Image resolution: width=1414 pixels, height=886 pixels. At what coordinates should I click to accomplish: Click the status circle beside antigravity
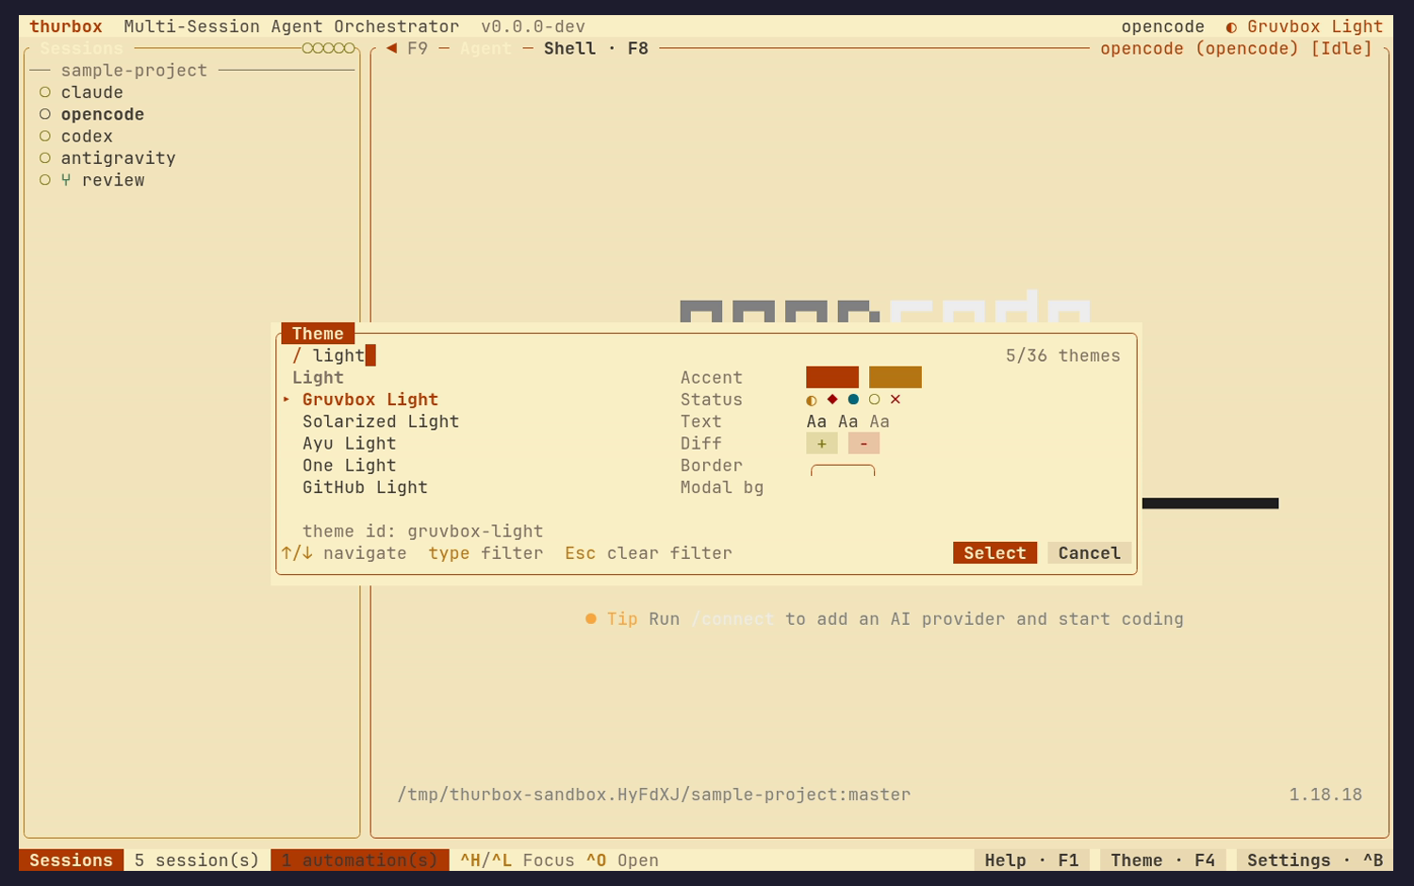(x=44, y=158)
